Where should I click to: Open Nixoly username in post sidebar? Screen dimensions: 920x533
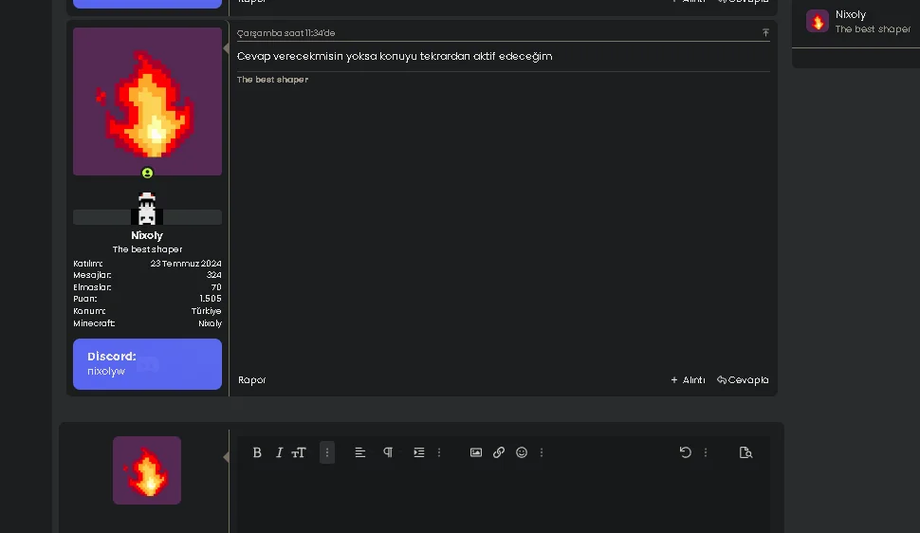[147, 235]
